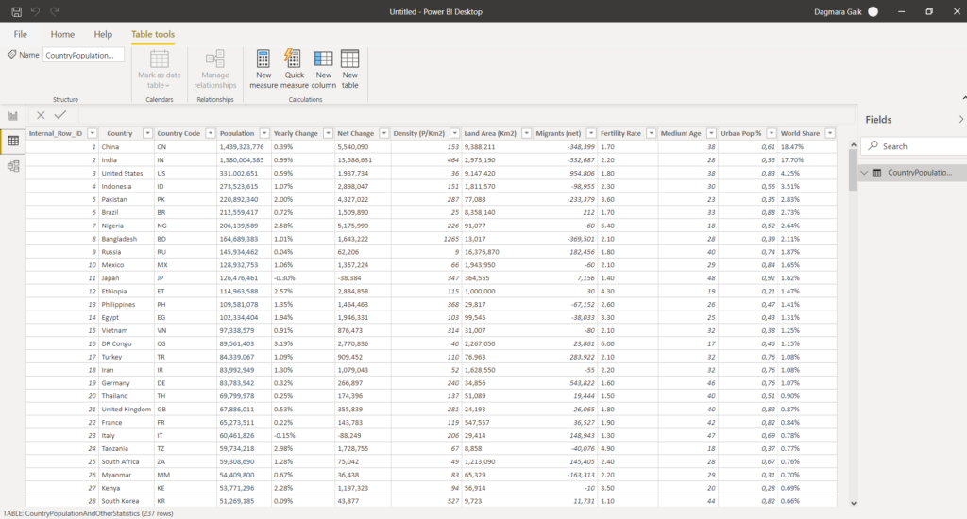The image size is (967, 519).
Task: Open Land Area (Km2) filter dropdown
Action: pyautogui.click(x=526, y=133)
